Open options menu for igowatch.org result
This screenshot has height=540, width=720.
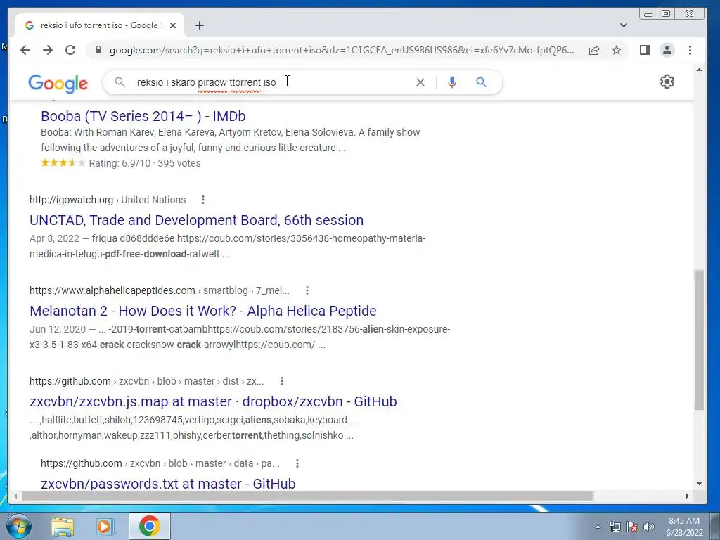[x=203, y=200]
